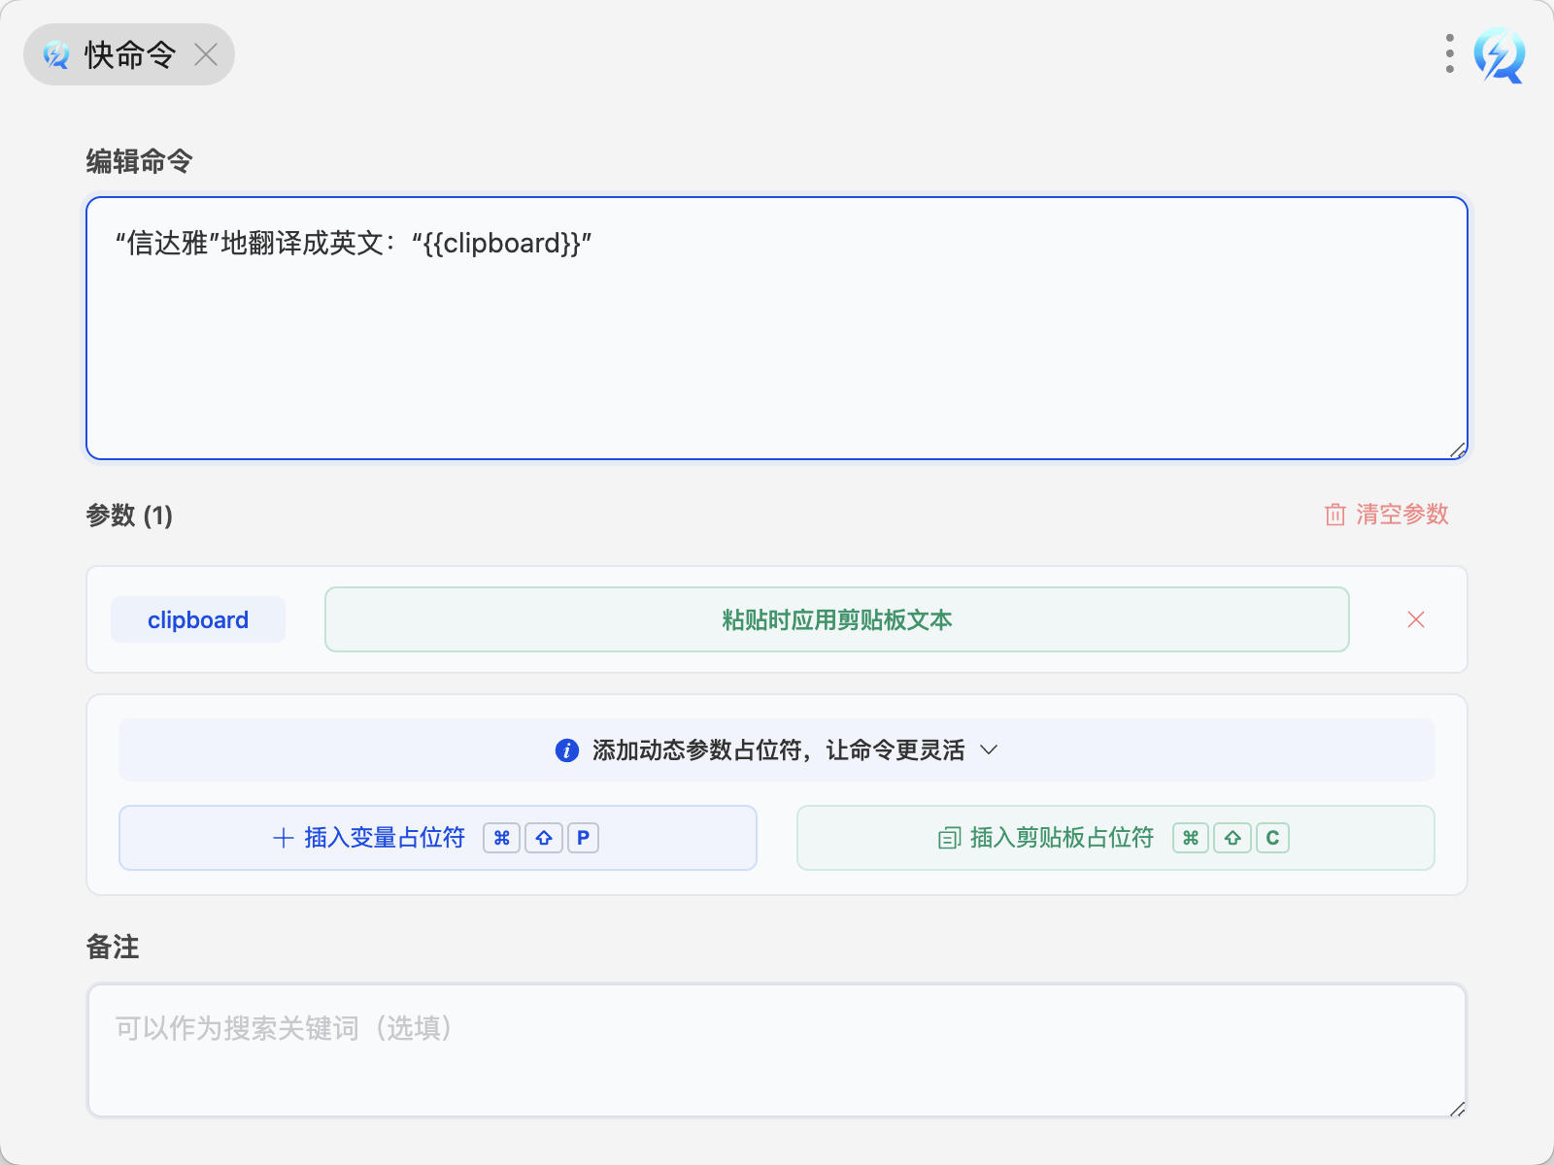Click the 插入变量占位符 button text
The width and height of the screenshot is (1554, 1165).
click(x=385, y=838)
